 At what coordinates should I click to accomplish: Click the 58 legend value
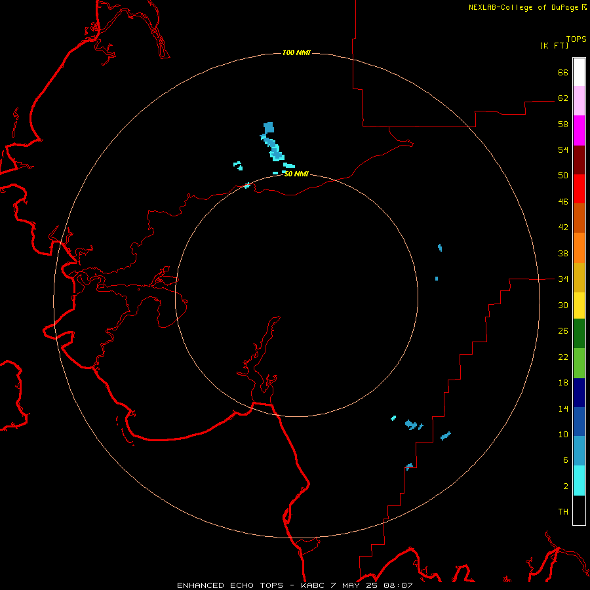pyautogui.click(x=563, y=124)
